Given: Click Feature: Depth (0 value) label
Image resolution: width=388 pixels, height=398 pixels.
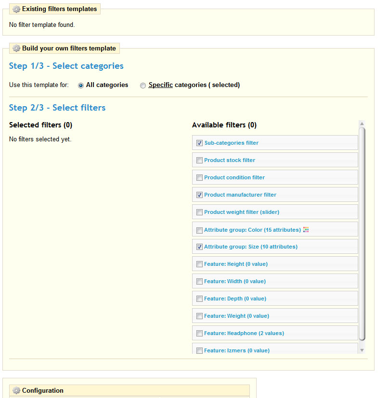Looking at the screenshot, I should (235, 298).
